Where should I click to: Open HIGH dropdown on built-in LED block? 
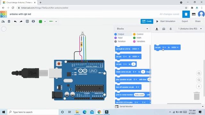coord(135,49)
